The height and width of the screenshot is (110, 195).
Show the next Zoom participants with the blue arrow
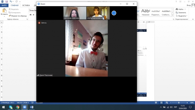tap(114, 13)
